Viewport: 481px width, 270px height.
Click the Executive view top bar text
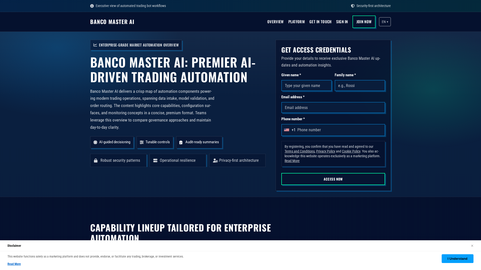pyautogui.click(x=131, y=6)
